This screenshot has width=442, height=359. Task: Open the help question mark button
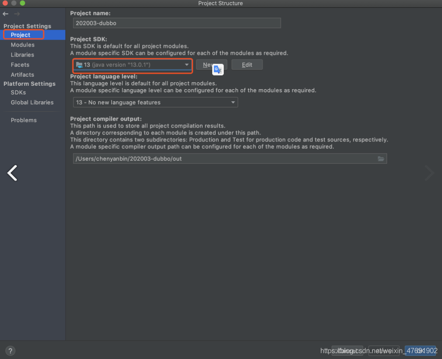[x=10, y=351]
